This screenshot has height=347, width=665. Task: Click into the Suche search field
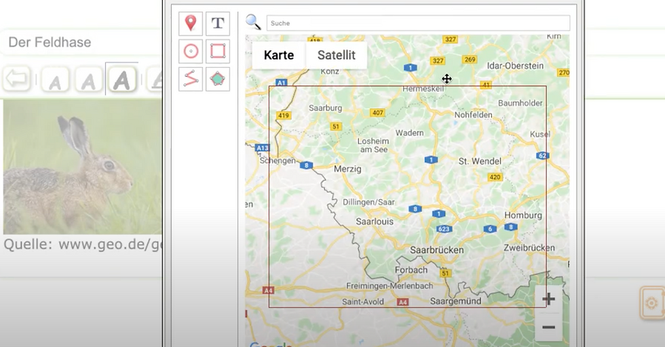[x=418, y=23]
